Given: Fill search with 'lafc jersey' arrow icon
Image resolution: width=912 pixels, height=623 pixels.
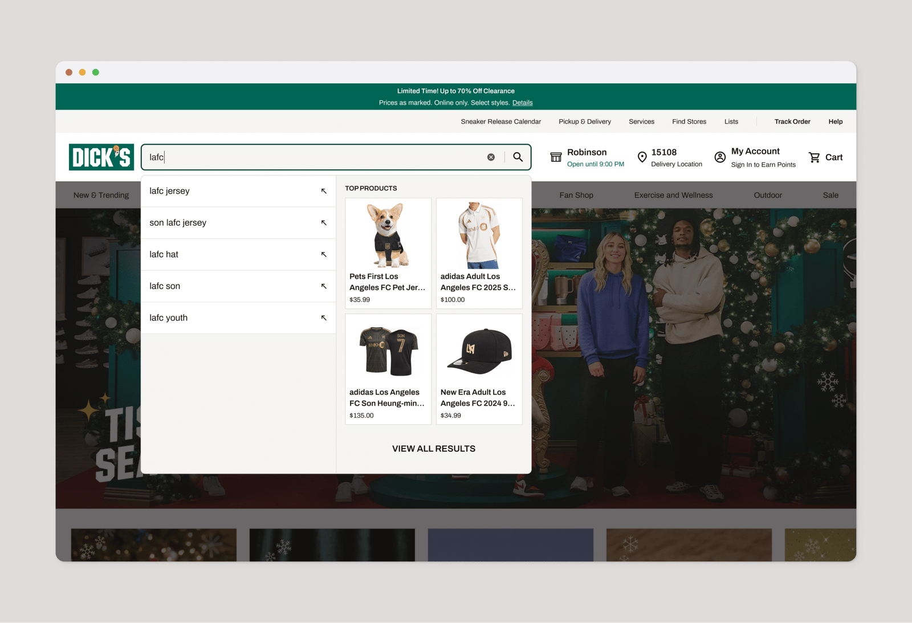Looking at the screenshot, I should click(324, 191).
